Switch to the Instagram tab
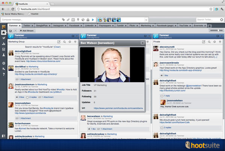 click(58, 26)
